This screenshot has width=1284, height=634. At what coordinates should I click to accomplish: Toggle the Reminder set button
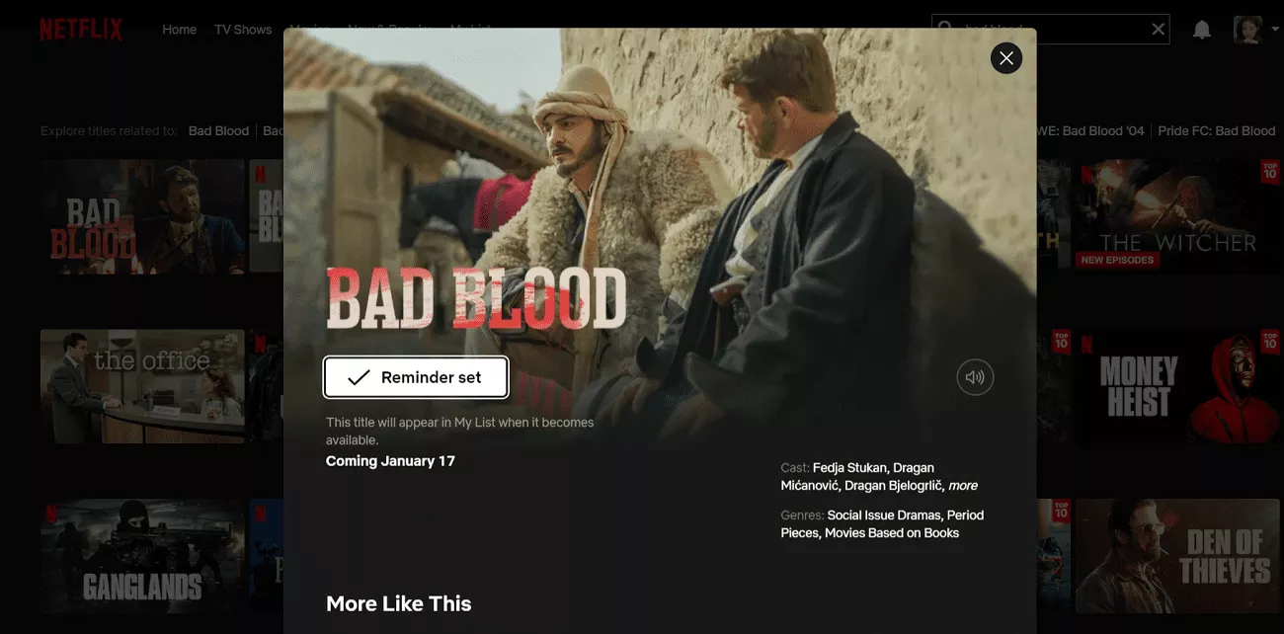point(416,377)
